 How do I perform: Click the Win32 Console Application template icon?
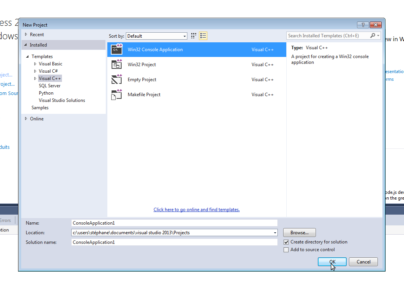[x=117, y=49]
